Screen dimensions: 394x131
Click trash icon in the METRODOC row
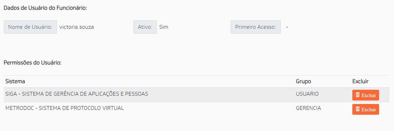coord(358,109)
